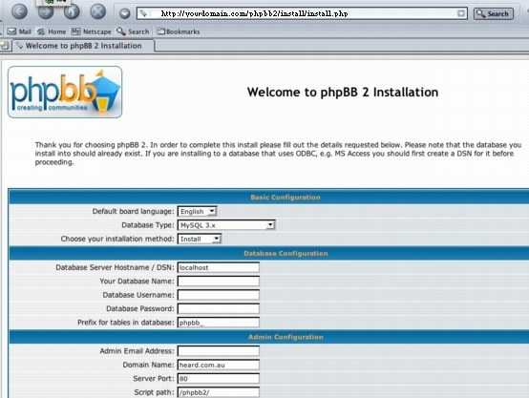Click the browser Back arrow button
This screenshot has width=529, height=398.
[19, 11]
